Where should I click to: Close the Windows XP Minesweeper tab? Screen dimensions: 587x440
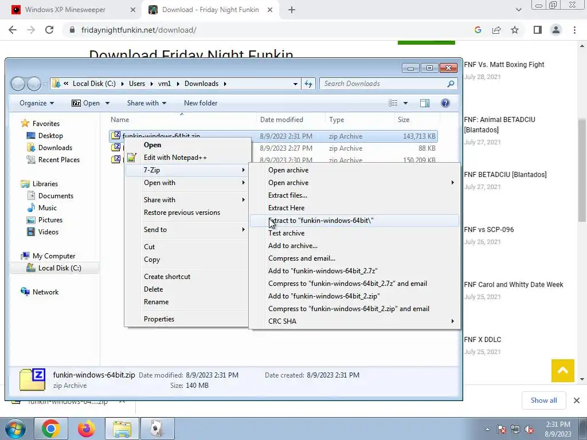(x=133, y=10)
